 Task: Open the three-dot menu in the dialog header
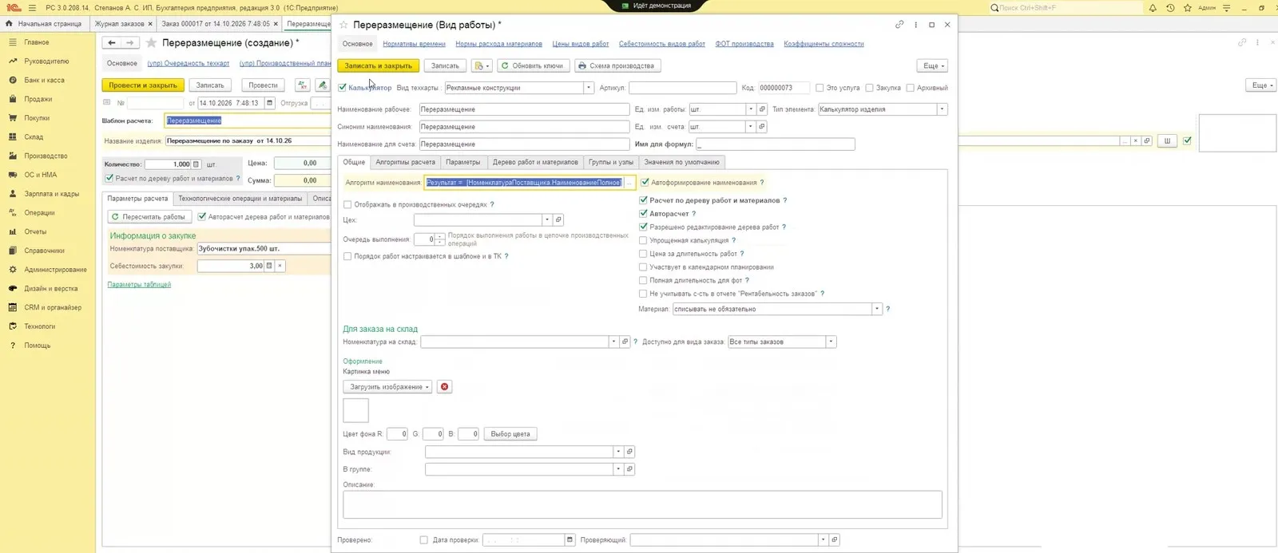click(x=916, y=25)
